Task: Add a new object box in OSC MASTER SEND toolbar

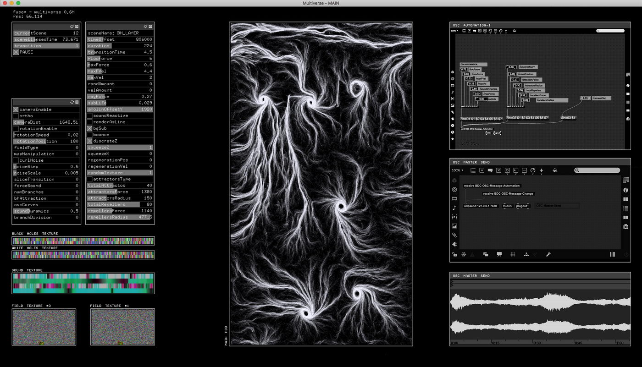Action: (x=473, y=170)
